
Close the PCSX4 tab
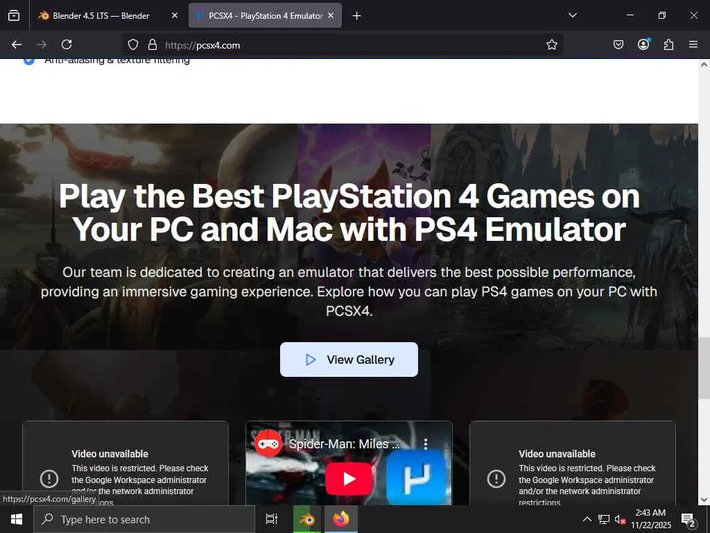[x=331, y=16]
